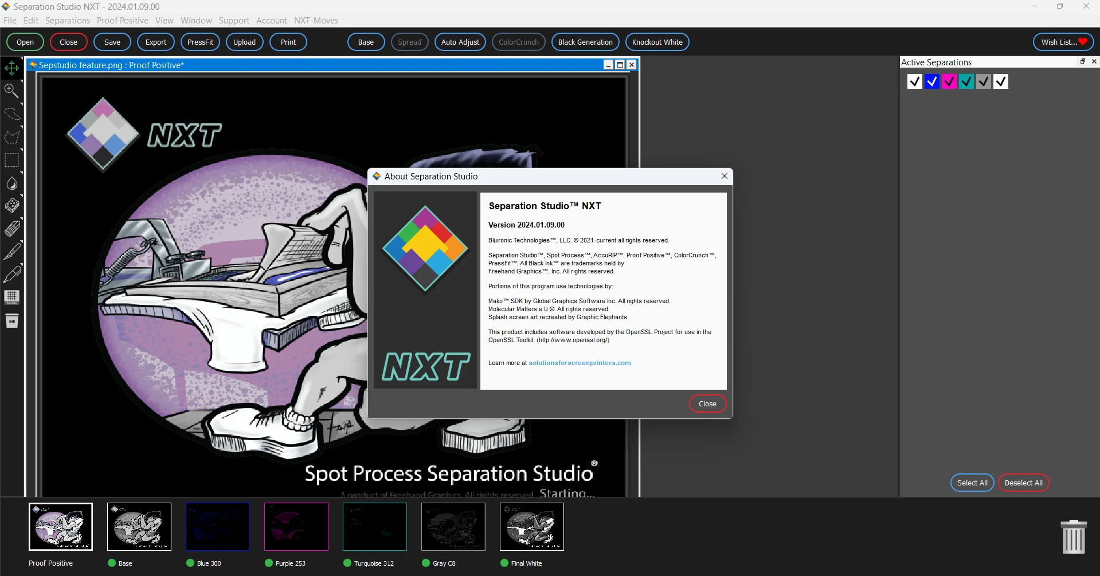
Task: Open the View menu
Action: pos(165,20)
